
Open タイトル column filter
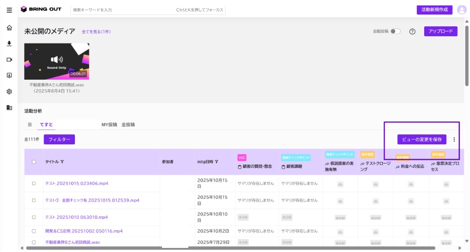click(62, 162)
